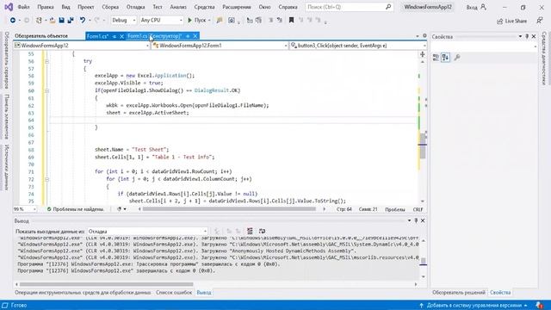The image size is (551, 310).
Task: Open the 99% zoom level dropdown
Action: point(25,209)
